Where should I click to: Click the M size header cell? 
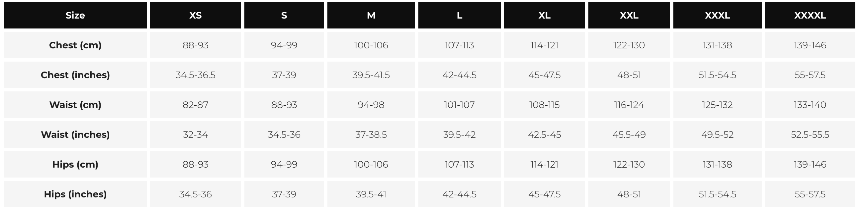pos(371,15)
